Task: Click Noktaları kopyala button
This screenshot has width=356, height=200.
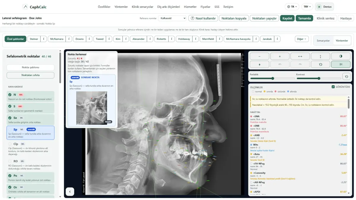Action: (x=234, y=18)
